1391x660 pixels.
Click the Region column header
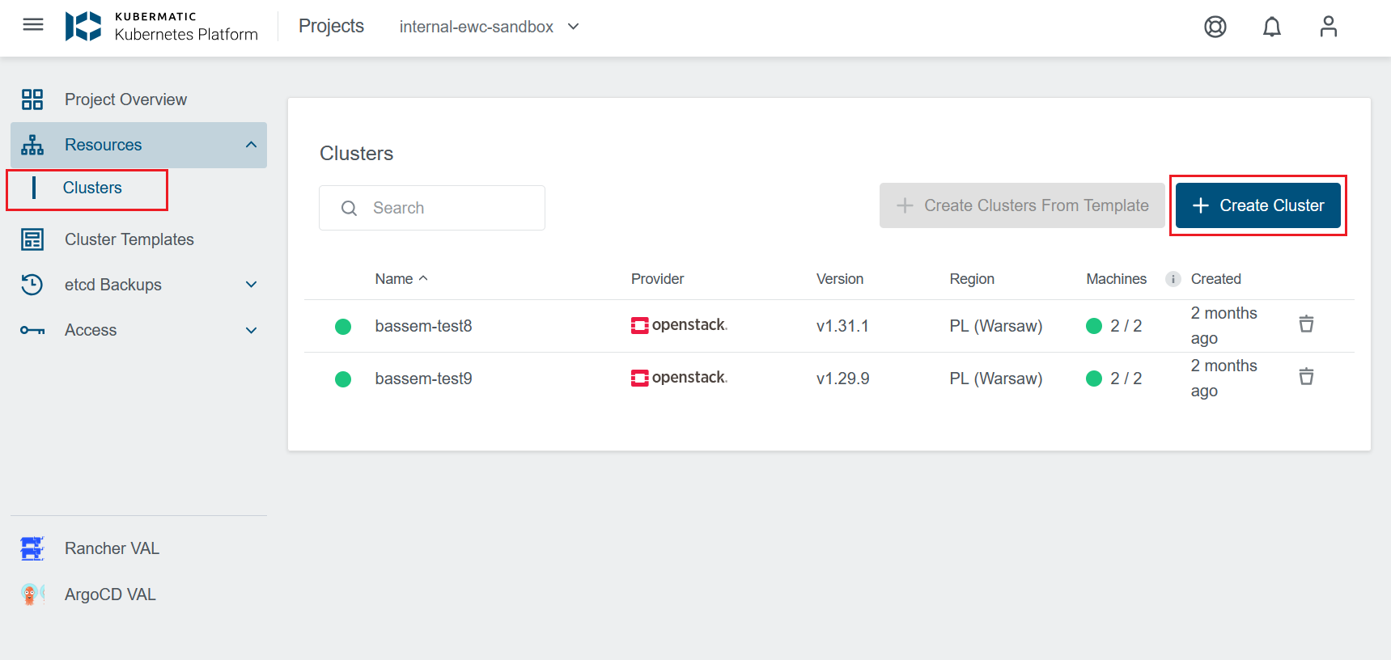click(x=972, y=279)
